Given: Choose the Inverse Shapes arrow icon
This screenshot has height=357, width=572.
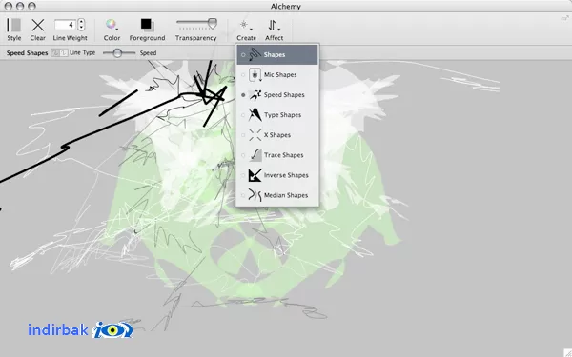Looking at the screenshot, I should [255, 175].
